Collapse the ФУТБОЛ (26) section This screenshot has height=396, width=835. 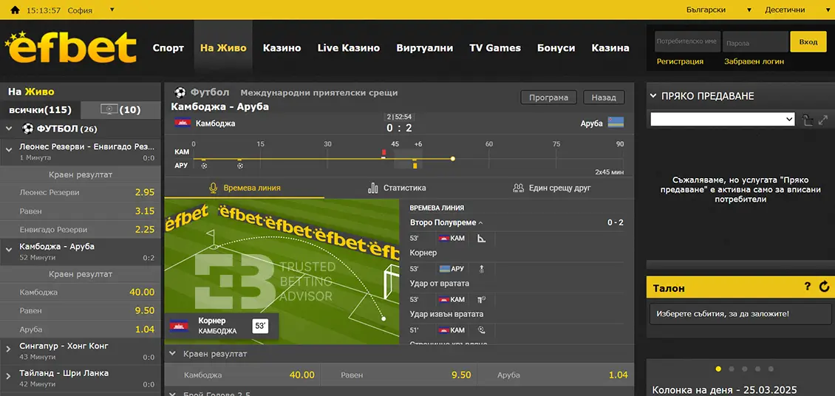pyautogui.click(x=9, y=129)
